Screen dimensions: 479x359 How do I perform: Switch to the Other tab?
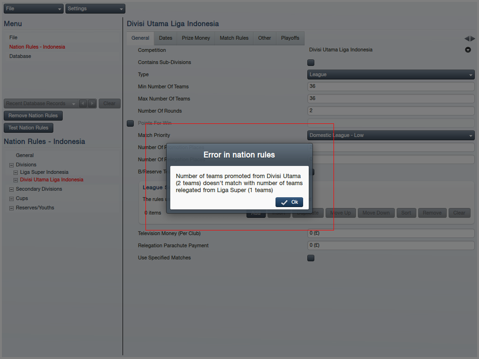pyautogui.click(x=265, y=38)
